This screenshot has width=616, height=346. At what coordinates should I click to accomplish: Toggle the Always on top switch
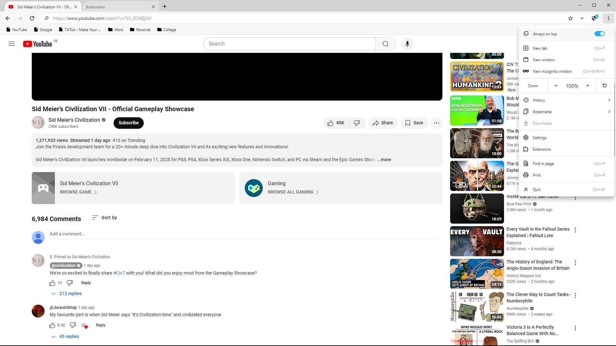pyautogui.click(x=599, y=34)
